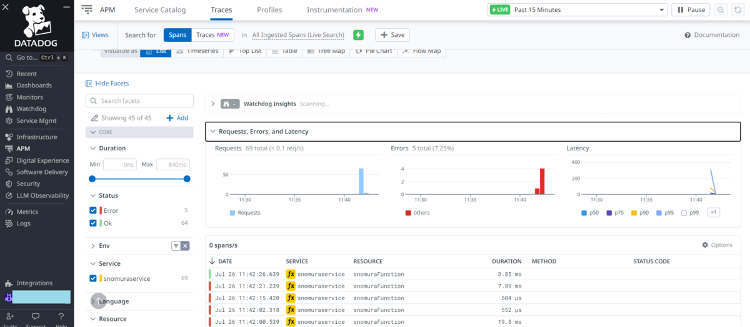This screenshot has height=327, width=750.
Task: Switch to the Traces tab
Action: pos(221,10)
